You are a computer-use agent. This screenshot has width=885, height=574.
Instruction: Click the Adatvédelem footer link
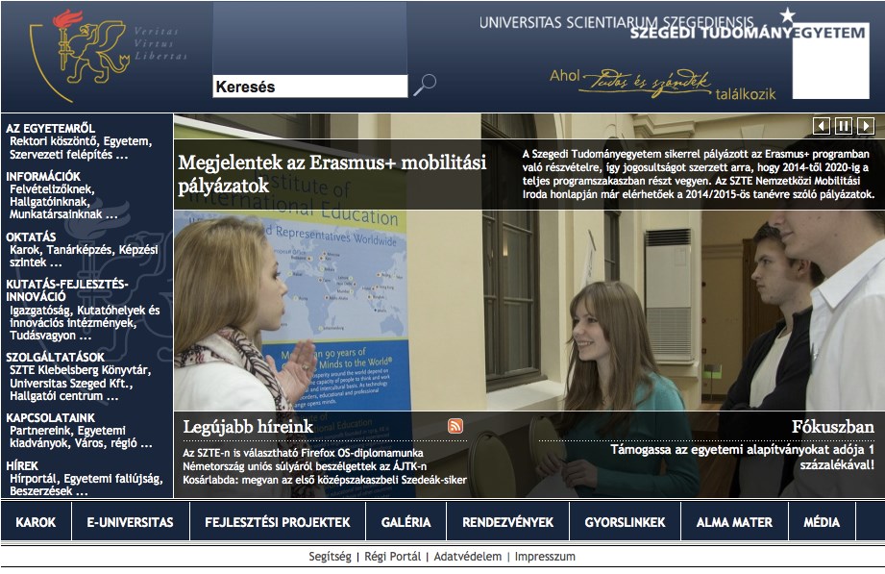click(468, 557)
